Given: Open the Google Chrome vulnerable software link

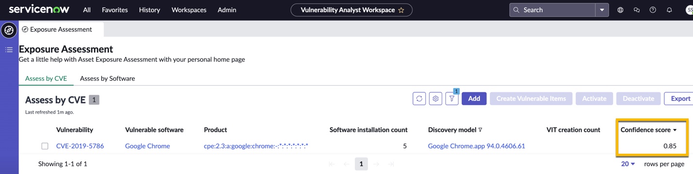Looking at the screenshot, I should (x=148, y=146).
